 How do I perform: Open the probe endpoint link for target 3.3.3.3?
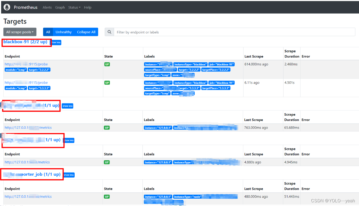[x=26, y=83]
